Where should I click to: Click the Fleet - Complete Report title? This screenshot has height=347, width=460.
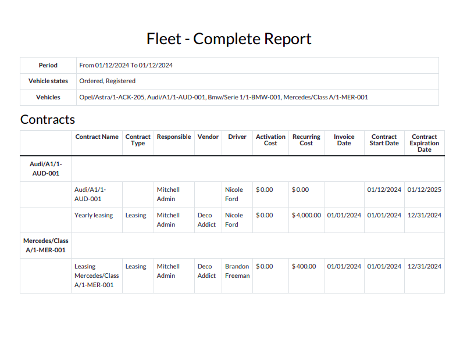pyautogui.click(x=229, y=39)
